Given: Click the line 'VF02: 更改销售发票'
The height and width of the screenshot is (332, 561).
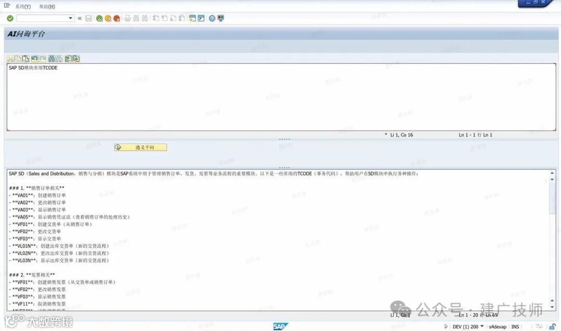Looking at the screenshot, I should (x=37, y=289).
